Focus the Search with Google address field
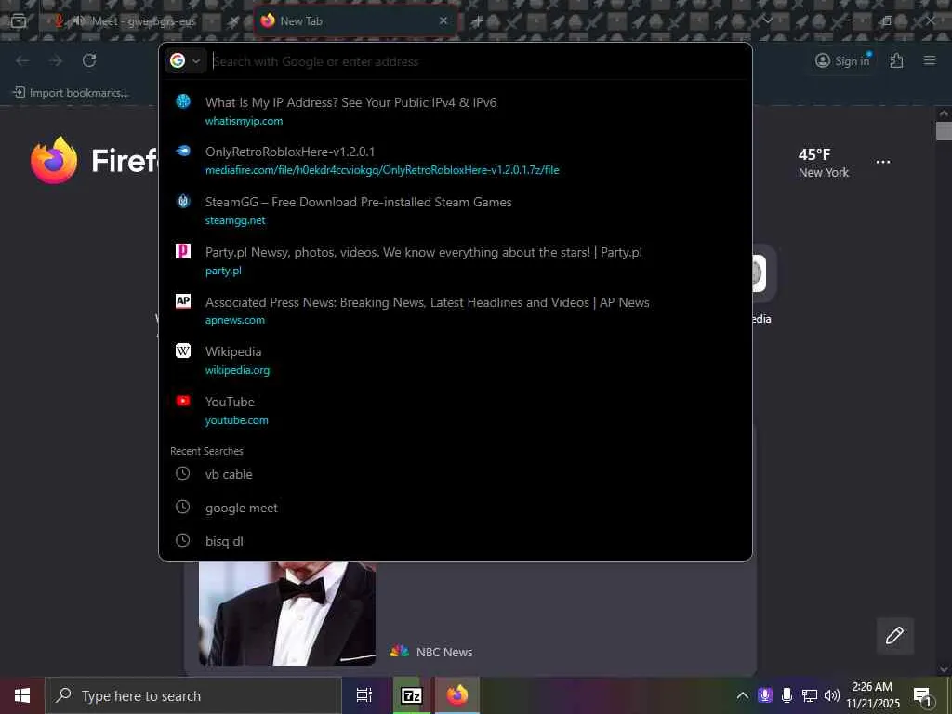The height and width of the screenshot is (714, 952). click(480, 61)
